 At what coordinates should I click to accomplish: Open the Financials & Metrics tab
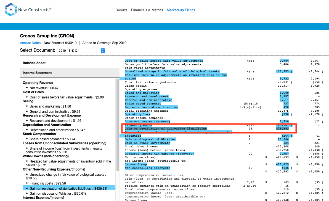coord(147,10)
